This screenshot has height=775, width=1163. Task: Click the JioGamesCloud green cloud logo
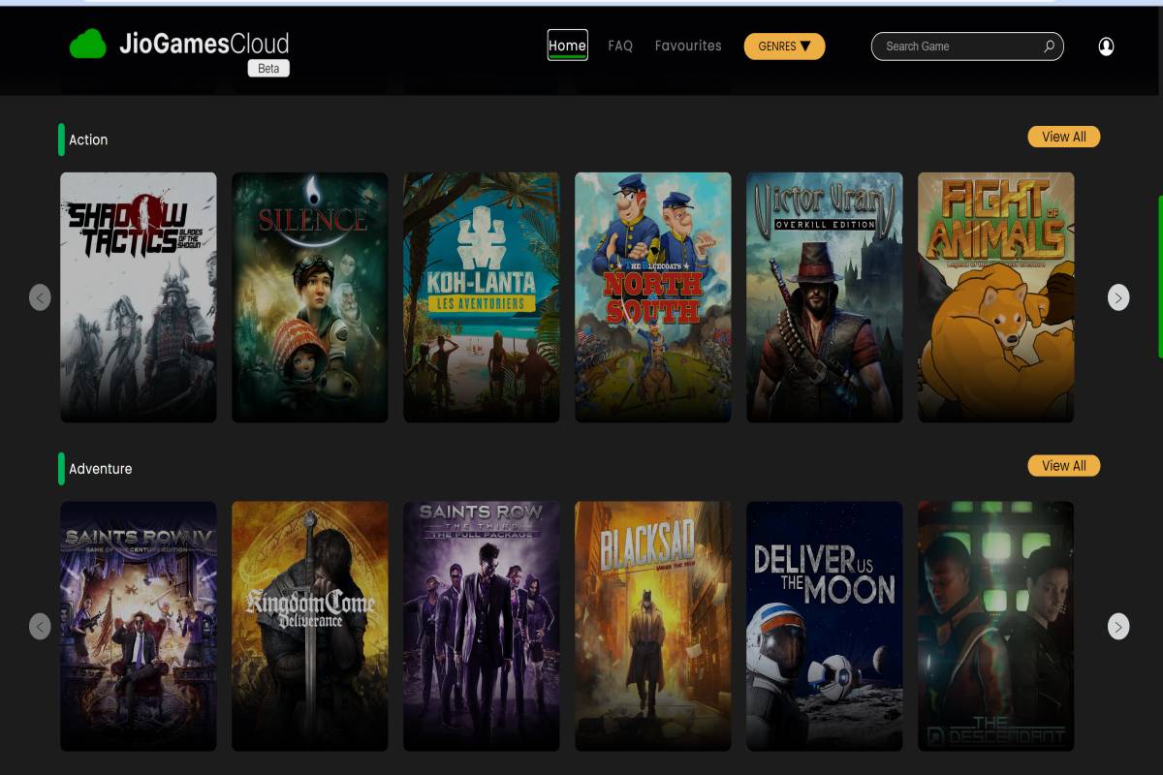tap(87, 45)
